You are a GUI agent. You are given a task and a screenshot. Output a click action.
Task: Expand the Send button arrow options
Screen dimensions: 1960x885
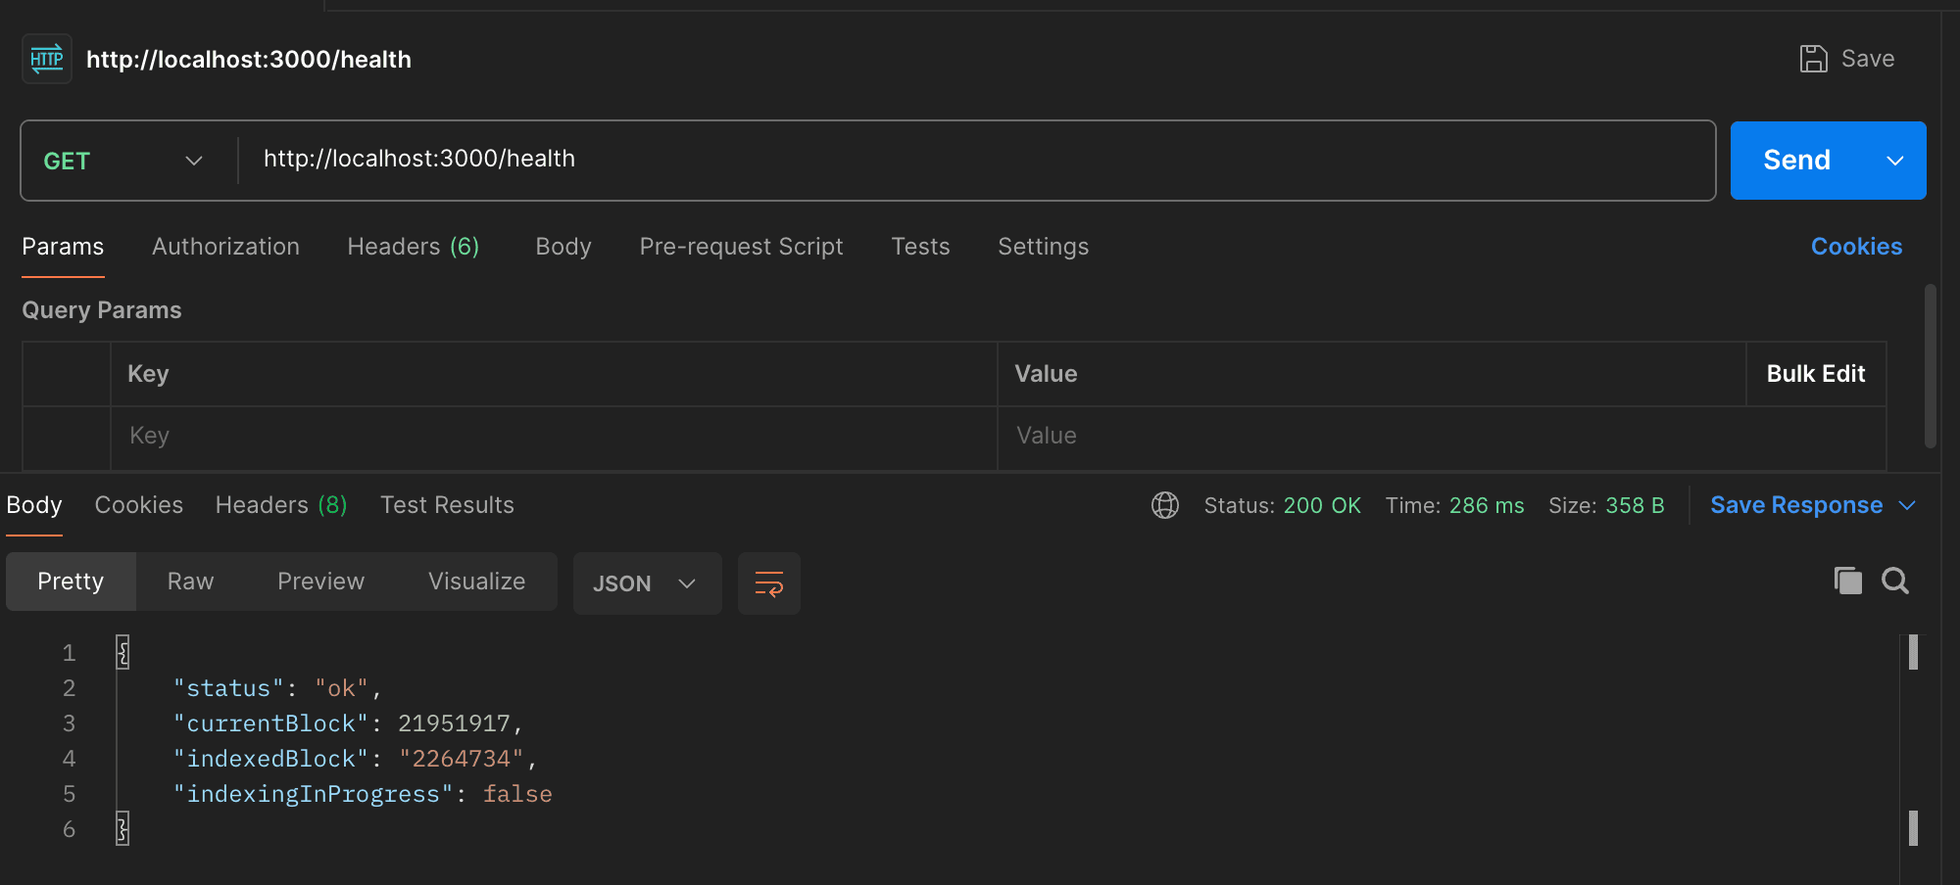(x=1895, y=161)
